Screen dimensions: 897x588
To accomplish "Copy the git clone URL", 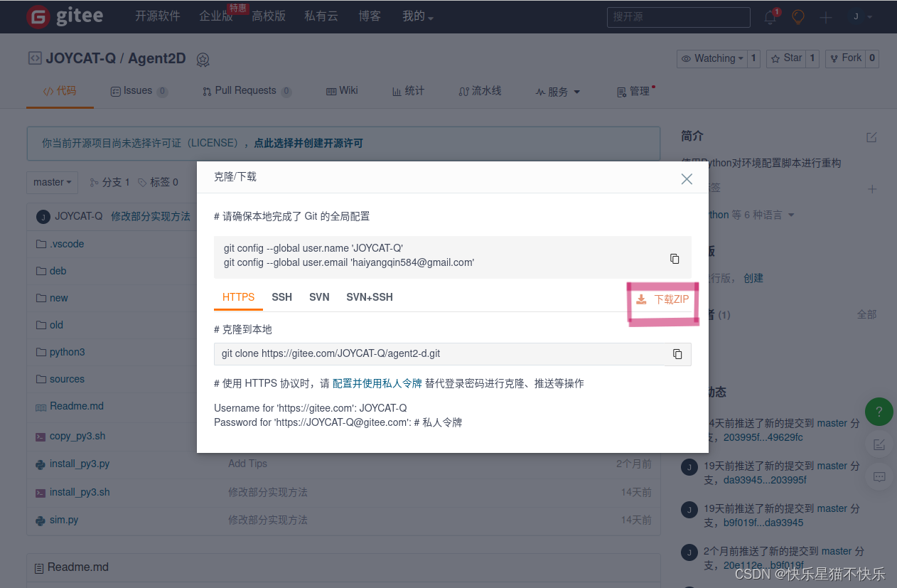I will (677, 353).
